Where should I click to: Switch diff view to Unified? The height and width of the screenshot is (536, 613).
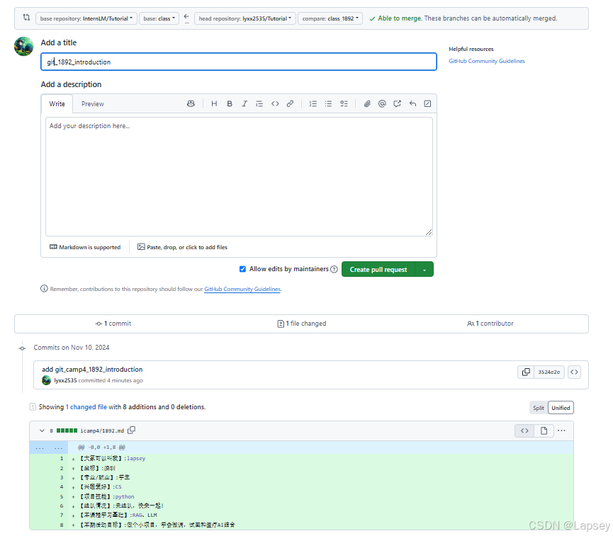click(x=561, y=408)
